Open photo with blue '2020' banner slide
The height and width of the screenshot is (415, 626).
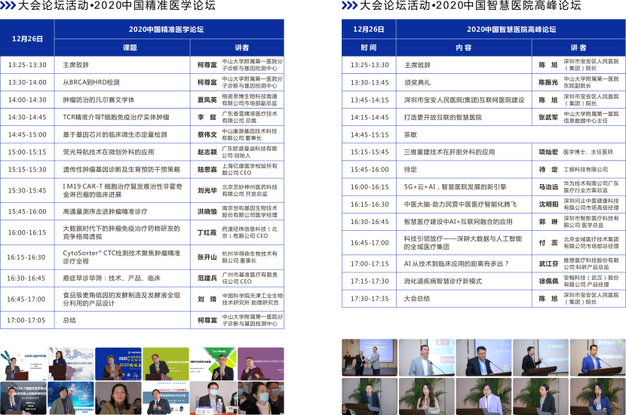point(118,364)
